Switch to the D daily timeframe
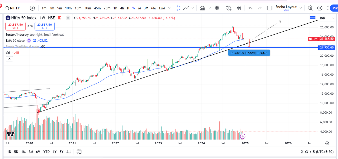 coord(128,8)
